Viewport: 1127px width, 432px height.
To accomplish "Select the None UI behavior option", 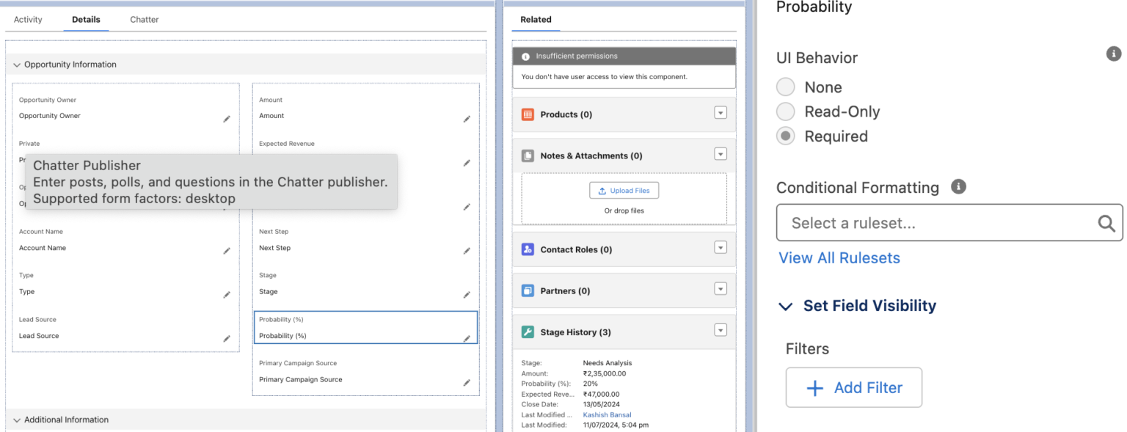I will (786, 87).
